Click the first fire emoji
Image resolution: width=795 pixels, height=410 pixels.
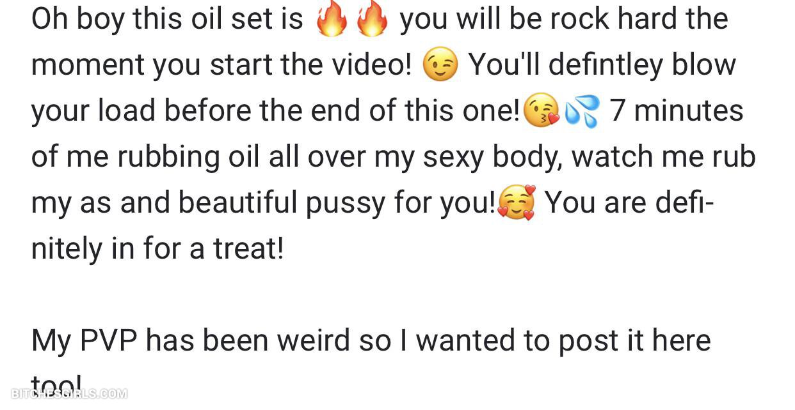332,19
